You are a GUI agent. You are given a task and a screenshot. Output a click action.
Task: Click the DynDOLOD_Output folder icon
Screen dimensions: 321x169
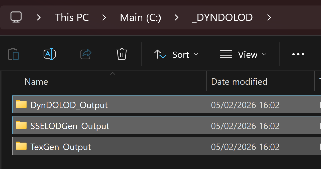click(x=21, y=104)
